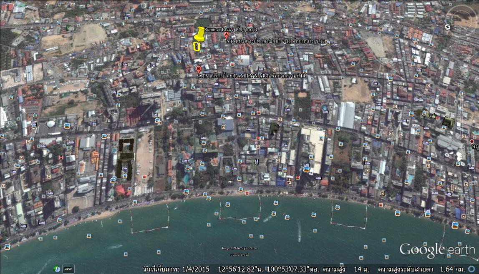Click the red circle place marker at right edge

pos(472,142)
